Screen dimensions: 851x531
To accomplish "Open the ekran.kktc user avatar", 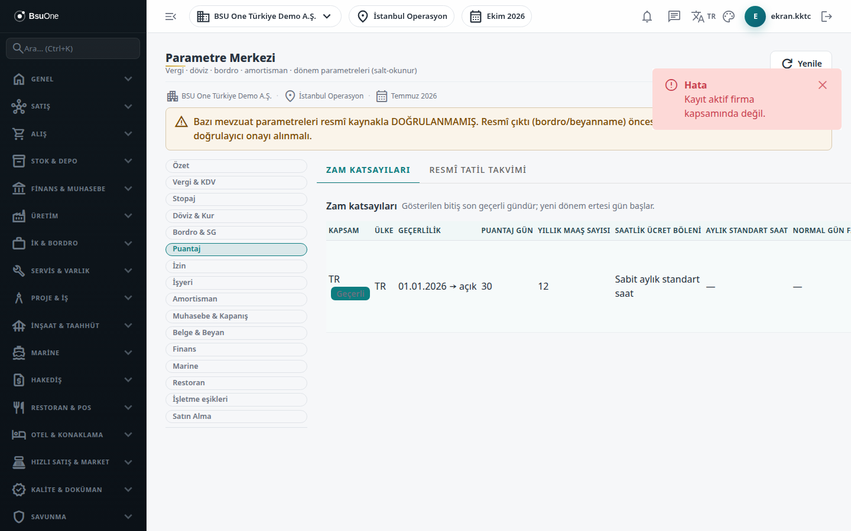I will (755, 17).
